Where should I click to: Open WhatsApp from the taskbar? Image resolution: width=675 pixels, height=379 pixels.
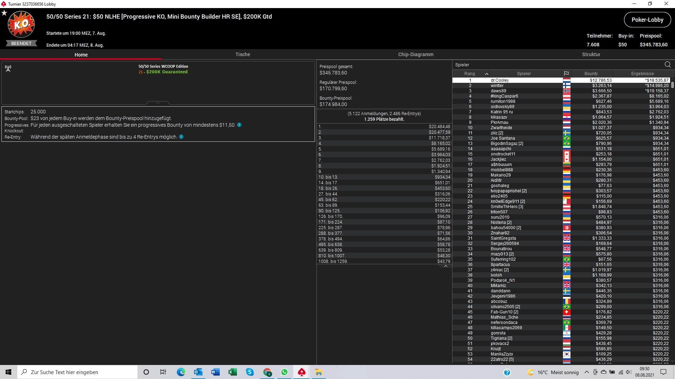coord(284,372)
